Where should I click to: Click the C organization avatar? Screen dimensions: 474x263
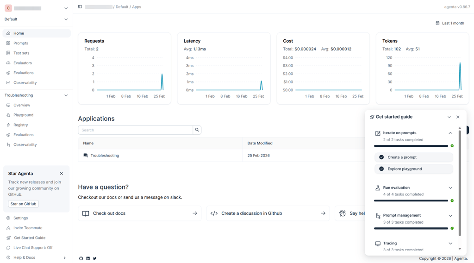[8, 8]
